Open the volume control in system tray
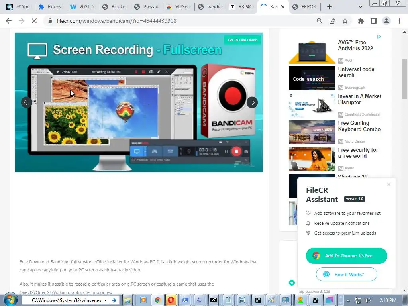The width and height of the screenshot is (408, 306). [x=367, y=300]
